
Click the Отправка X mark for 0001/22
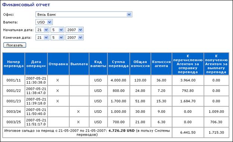tap(58, 90)
